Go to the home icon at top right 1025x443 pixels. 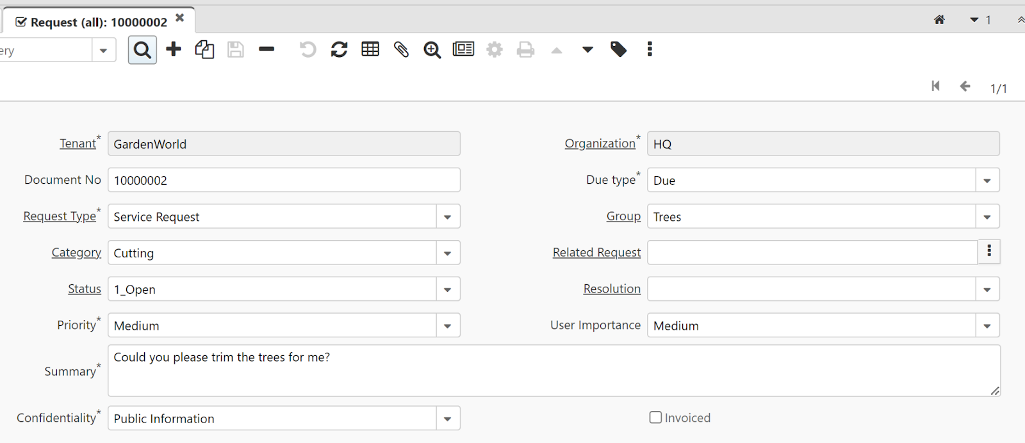(939, 20)
